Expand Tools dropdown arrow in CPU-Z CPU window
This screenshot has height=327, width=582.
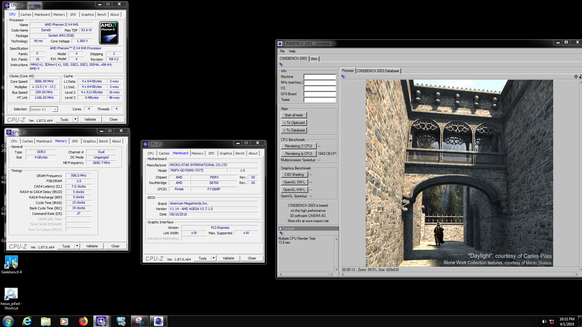(x=76, y=119)
